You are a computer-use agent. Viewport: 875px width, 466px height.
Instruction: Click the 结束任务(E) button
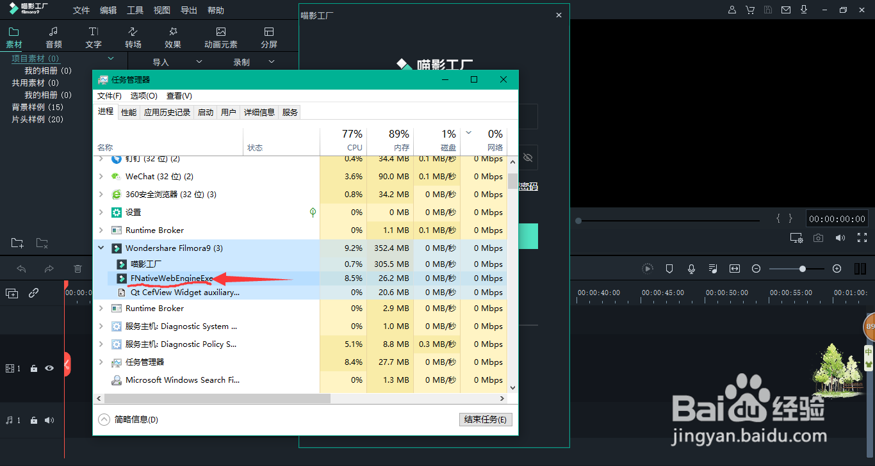tap(485, 419)
